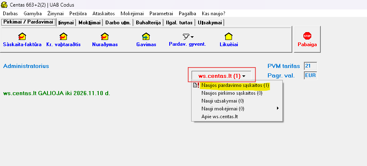This screenshot has height=166, width=367.
Task: Open the Žinynai menu
Action: (x=55, y=14)
